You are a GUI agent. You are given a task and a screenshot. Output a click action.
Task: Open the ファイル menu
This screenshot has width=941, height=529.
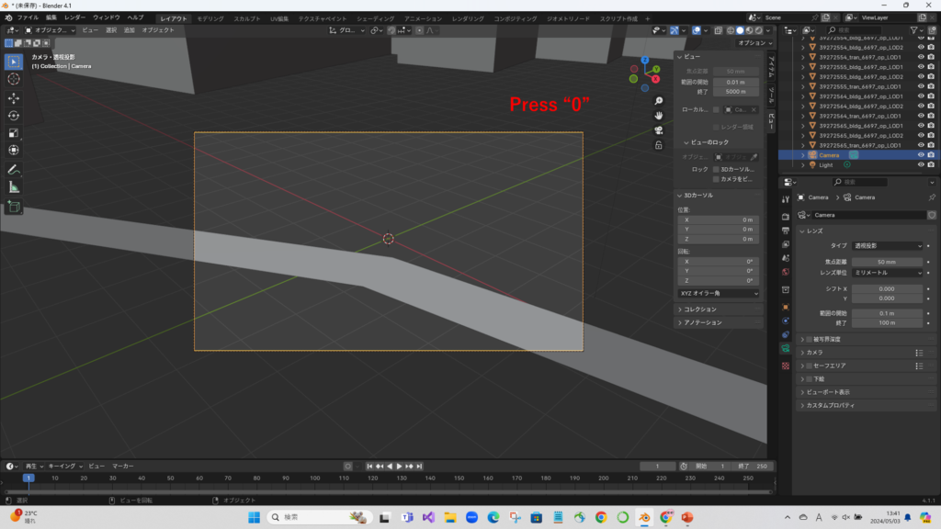pos(28,17)
